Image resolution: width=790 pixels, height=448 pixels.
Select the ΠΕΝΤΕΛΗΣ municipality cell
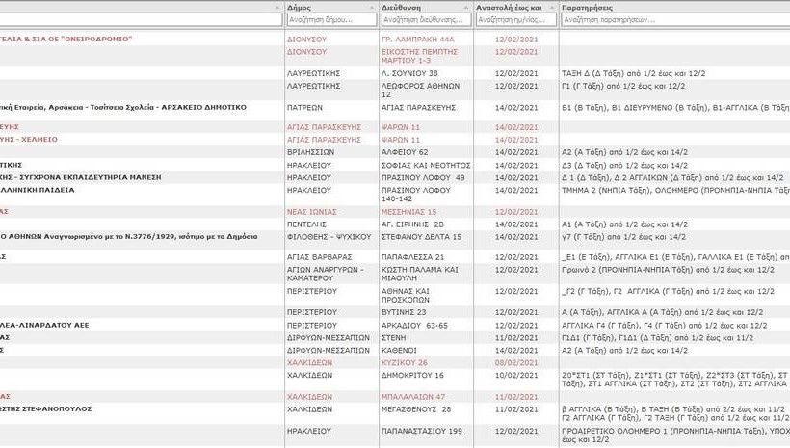[306, 224]
